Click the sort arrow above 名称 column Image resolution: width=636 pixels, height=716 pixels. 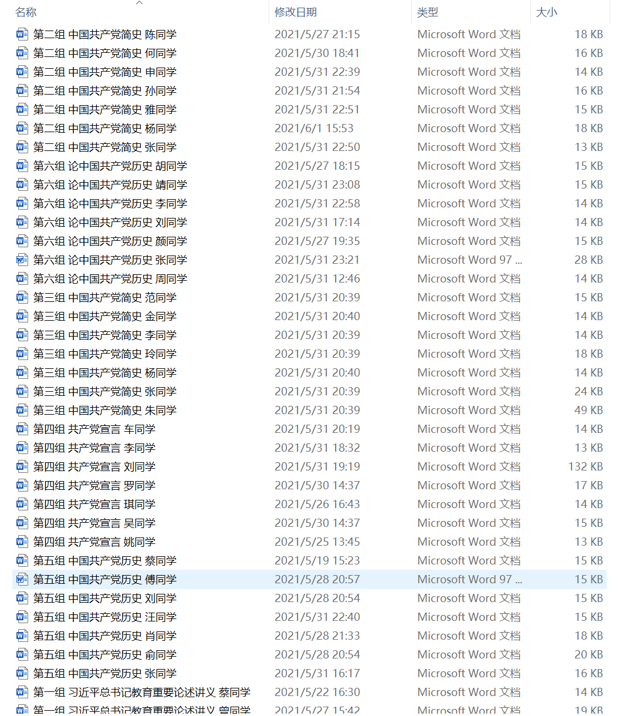pos(139,3)
